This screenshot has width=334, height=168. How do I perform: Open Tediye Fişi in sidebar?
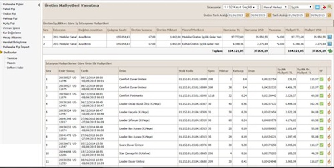[x=9, y=14]
